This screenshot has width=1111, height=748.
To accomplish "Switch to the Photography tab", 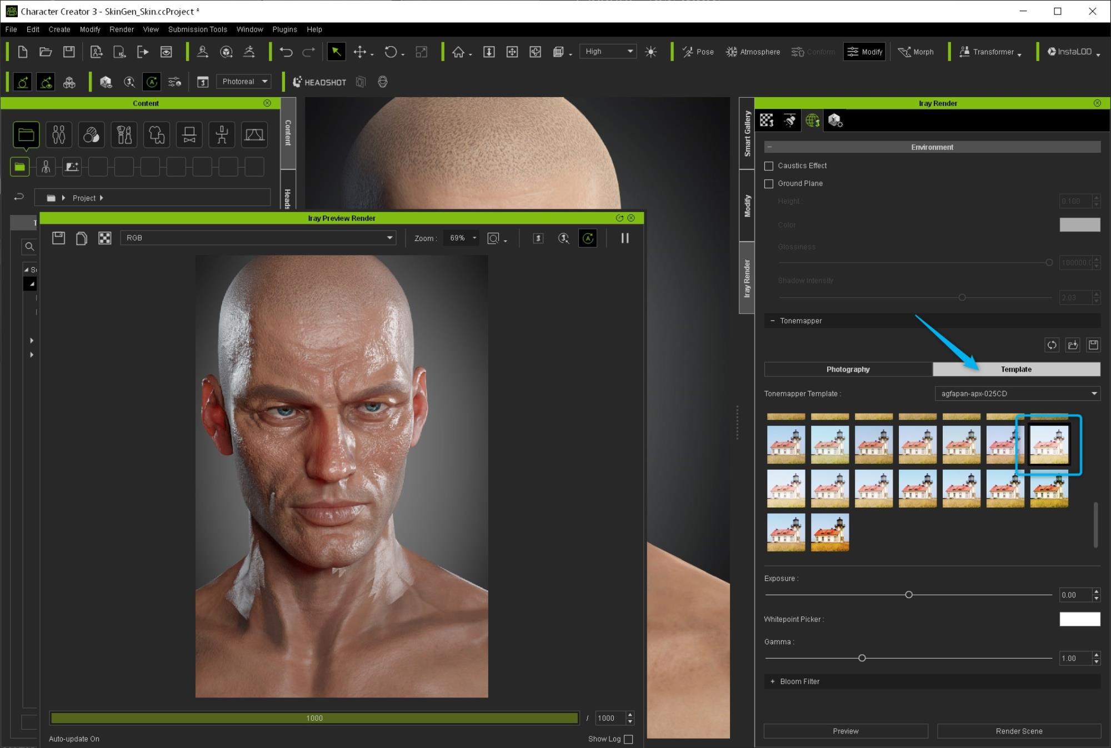I will [x=848, y=369].
